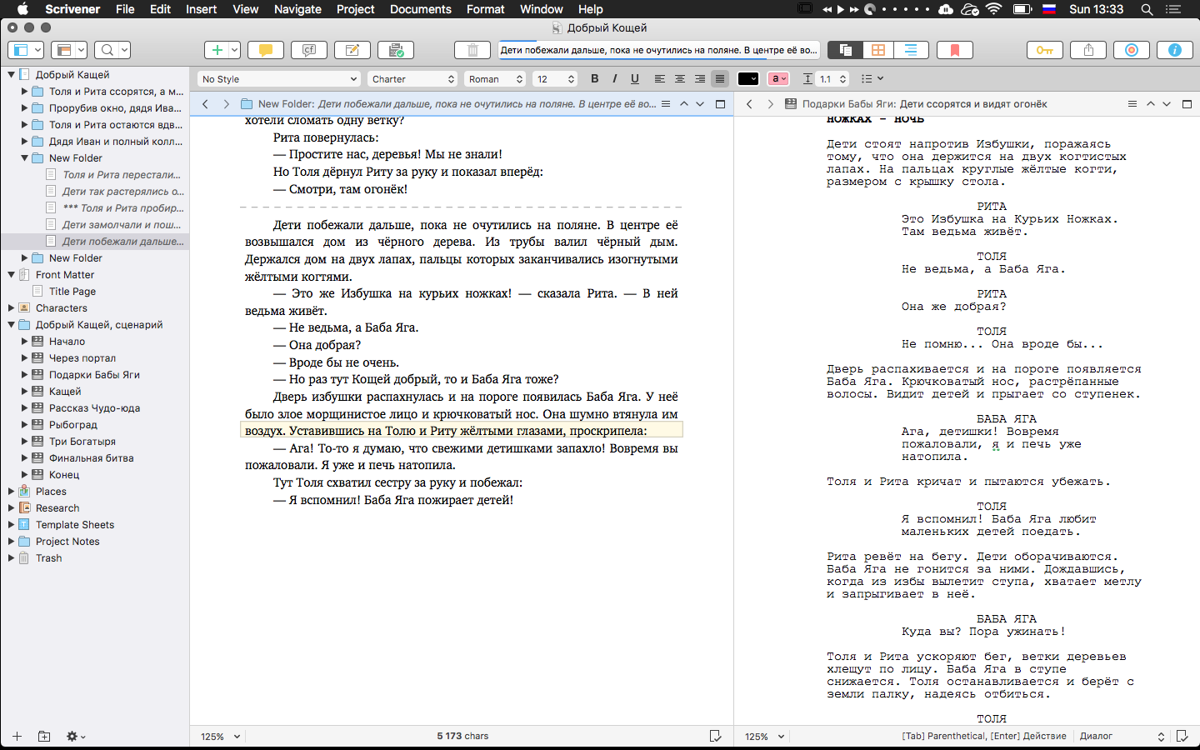The image size is (1200, 750).
Task: Click the Wi-Fi icon in menu bar
Action: (993, 9)
